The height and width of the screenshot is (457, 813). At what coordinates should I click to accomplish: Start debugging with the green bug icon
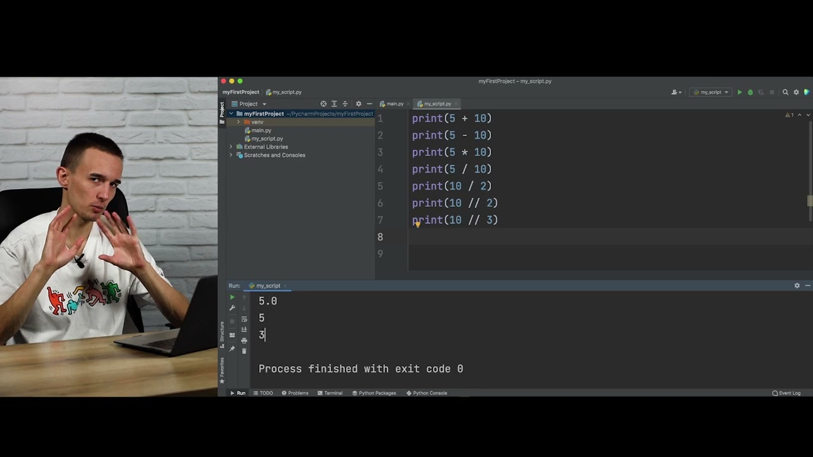click(750, 92)
